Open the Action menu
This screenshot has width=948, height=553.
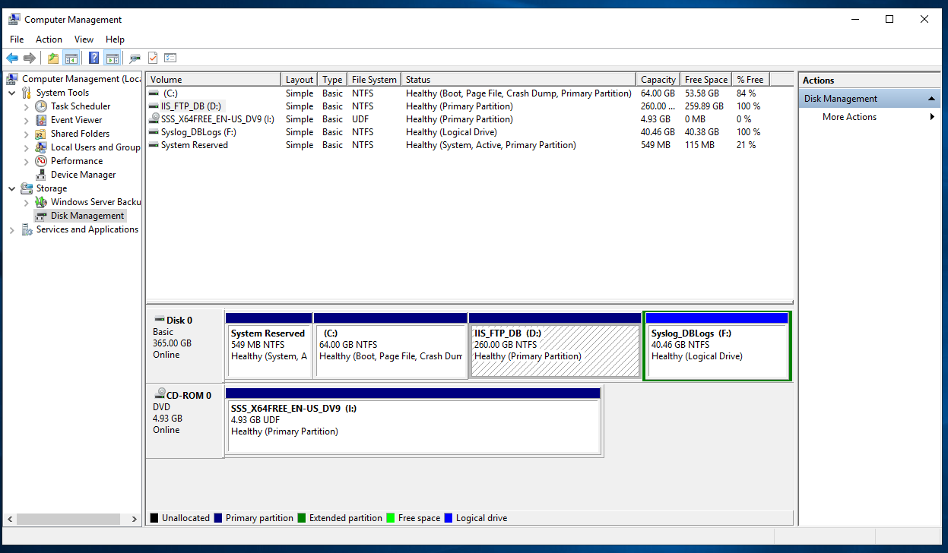tap(49, 39)
